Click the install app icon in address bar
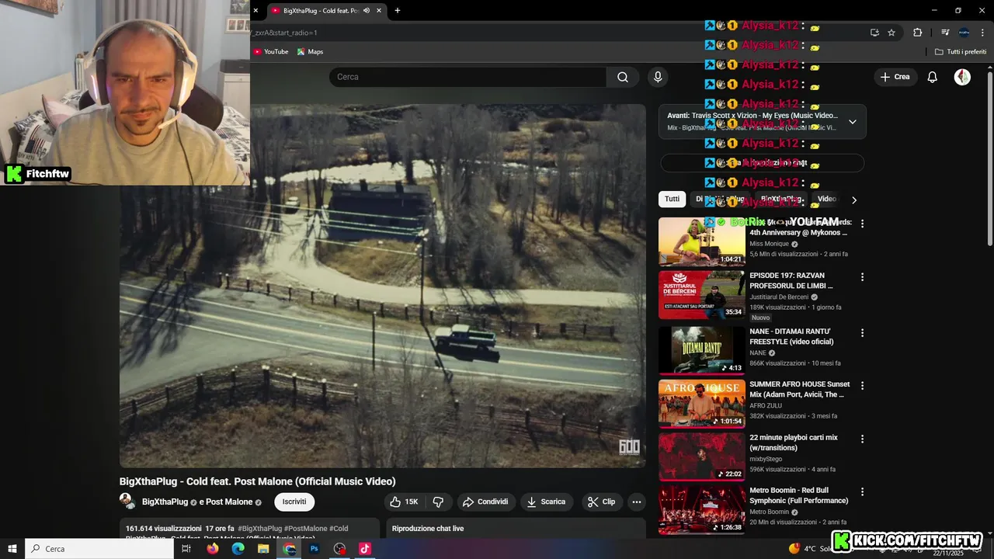The image size is (994, 559). (x=874, y=33)
